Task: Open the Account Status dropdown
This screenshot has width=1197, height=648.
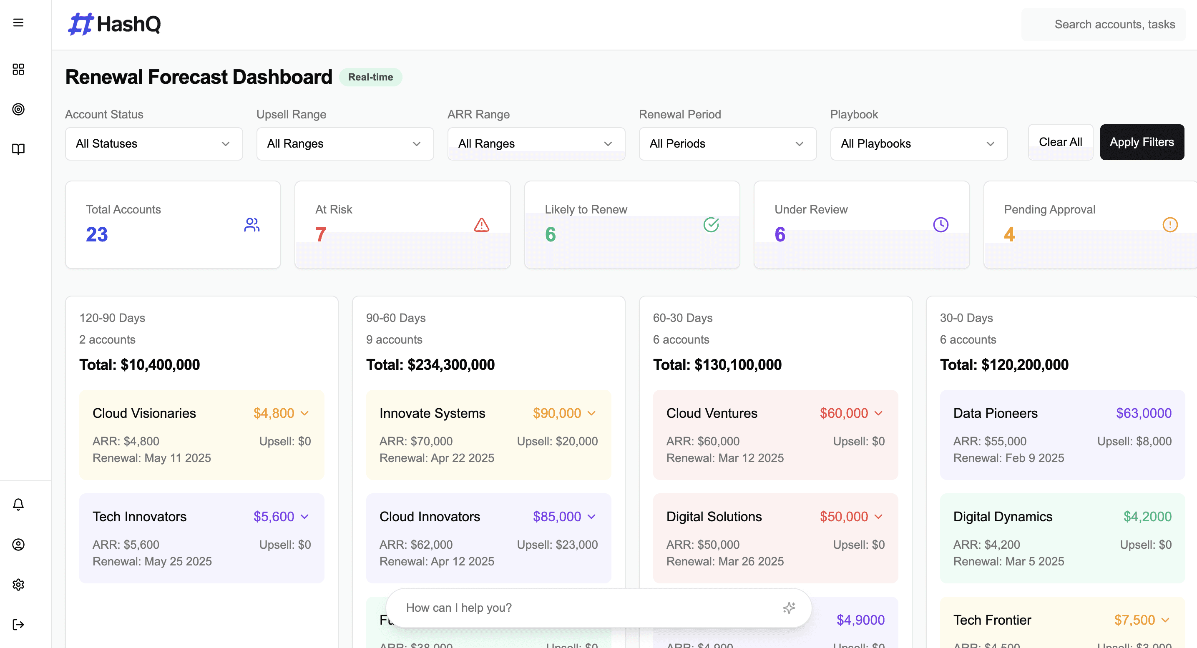Action: [154, 143]
